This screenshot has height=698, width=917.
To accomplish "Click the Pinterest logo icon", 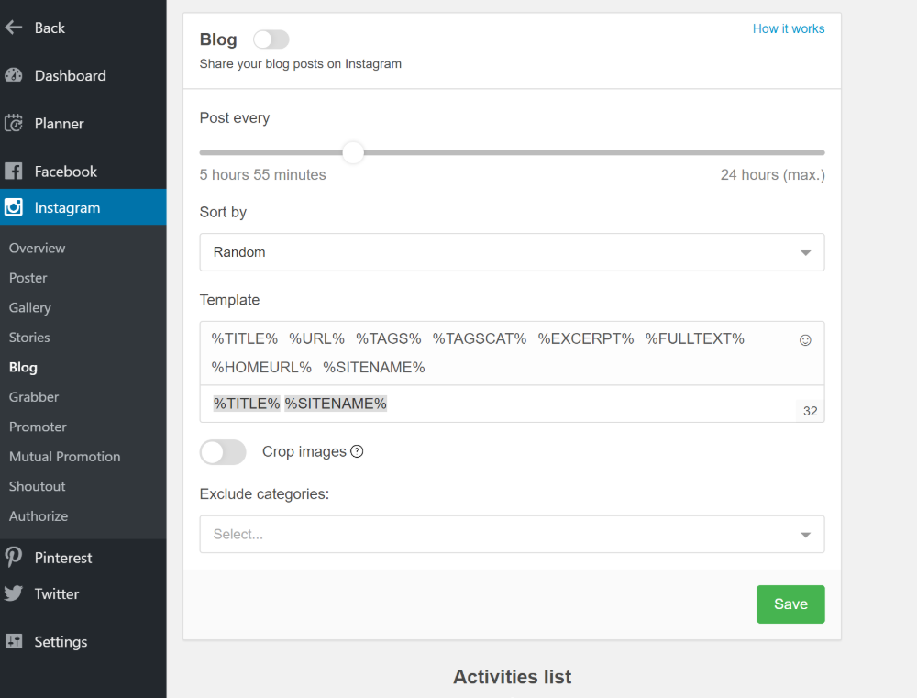I will click(x=13, y=557).
